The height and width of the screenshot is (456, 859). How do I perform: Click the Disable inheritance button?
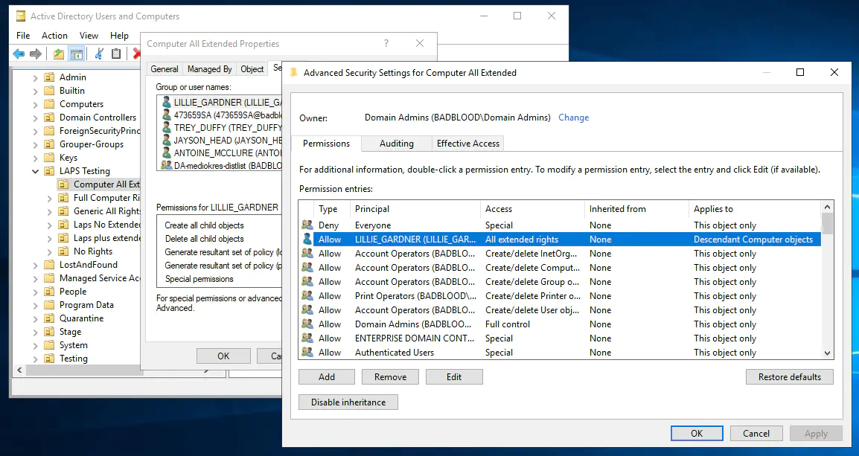pos(348,402)
